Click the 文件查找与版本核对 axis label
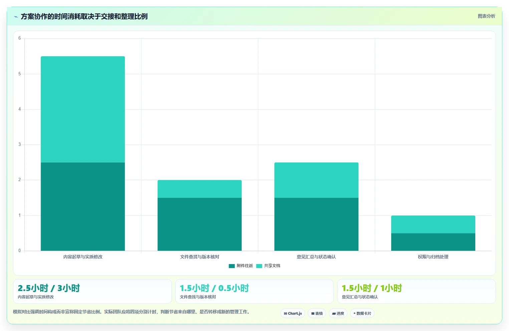This screenshot has height=331, width=509. 200,257
